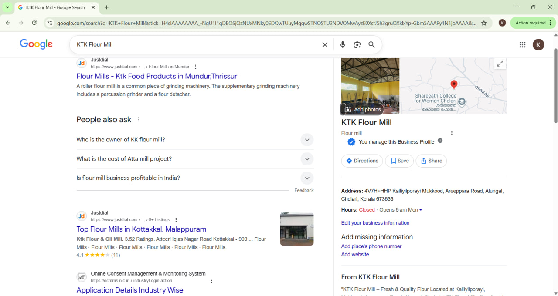558x296 pixels.
Task: Open 'Edit your business information' link
Action: pos(375,223)
